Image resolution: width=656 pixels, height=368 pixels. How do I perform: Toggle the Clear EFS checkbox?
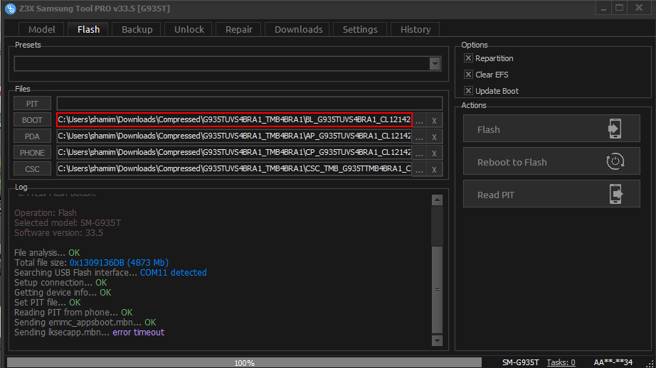point(468,75)
